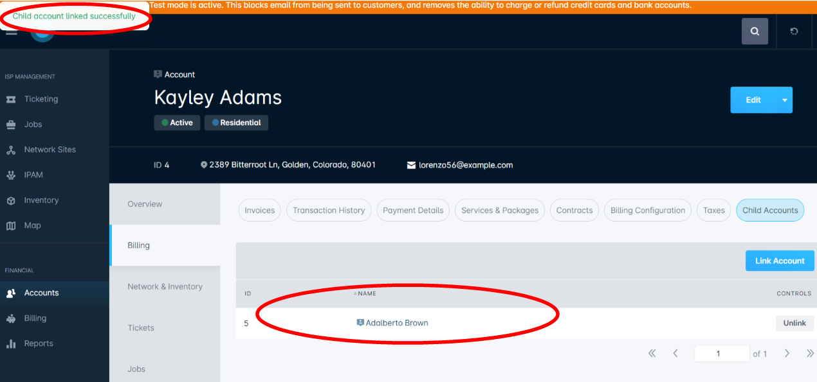Open Adalberto Brown's account
This screenshot has height=382, width=817.
397,323
